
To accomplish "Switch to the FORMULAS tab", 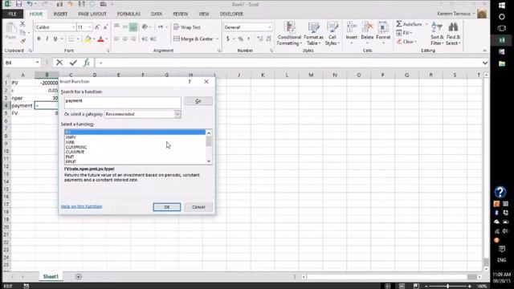I will point(128,14).
